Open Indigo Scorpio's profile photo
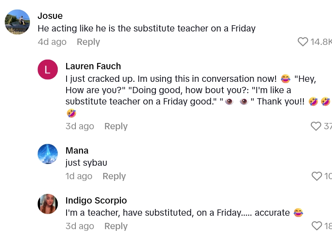Screen dimensions: 332x243 48,204
